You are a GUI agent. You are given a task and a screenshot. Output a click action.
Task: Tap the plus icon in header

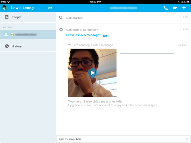tap(184, 8)
